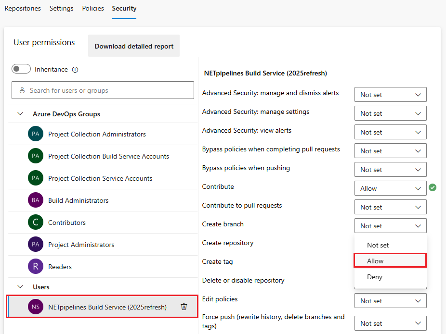Click the Readers group R avatar
This screenshot has height=334, width=446.
36,267
